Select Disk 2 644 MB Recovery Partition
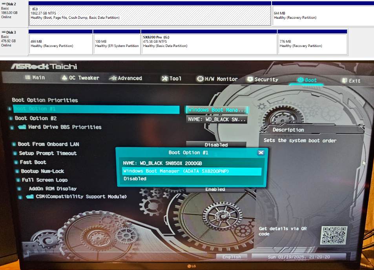The height and width of the screenshot is (270, 374). [x=323, y=16]
